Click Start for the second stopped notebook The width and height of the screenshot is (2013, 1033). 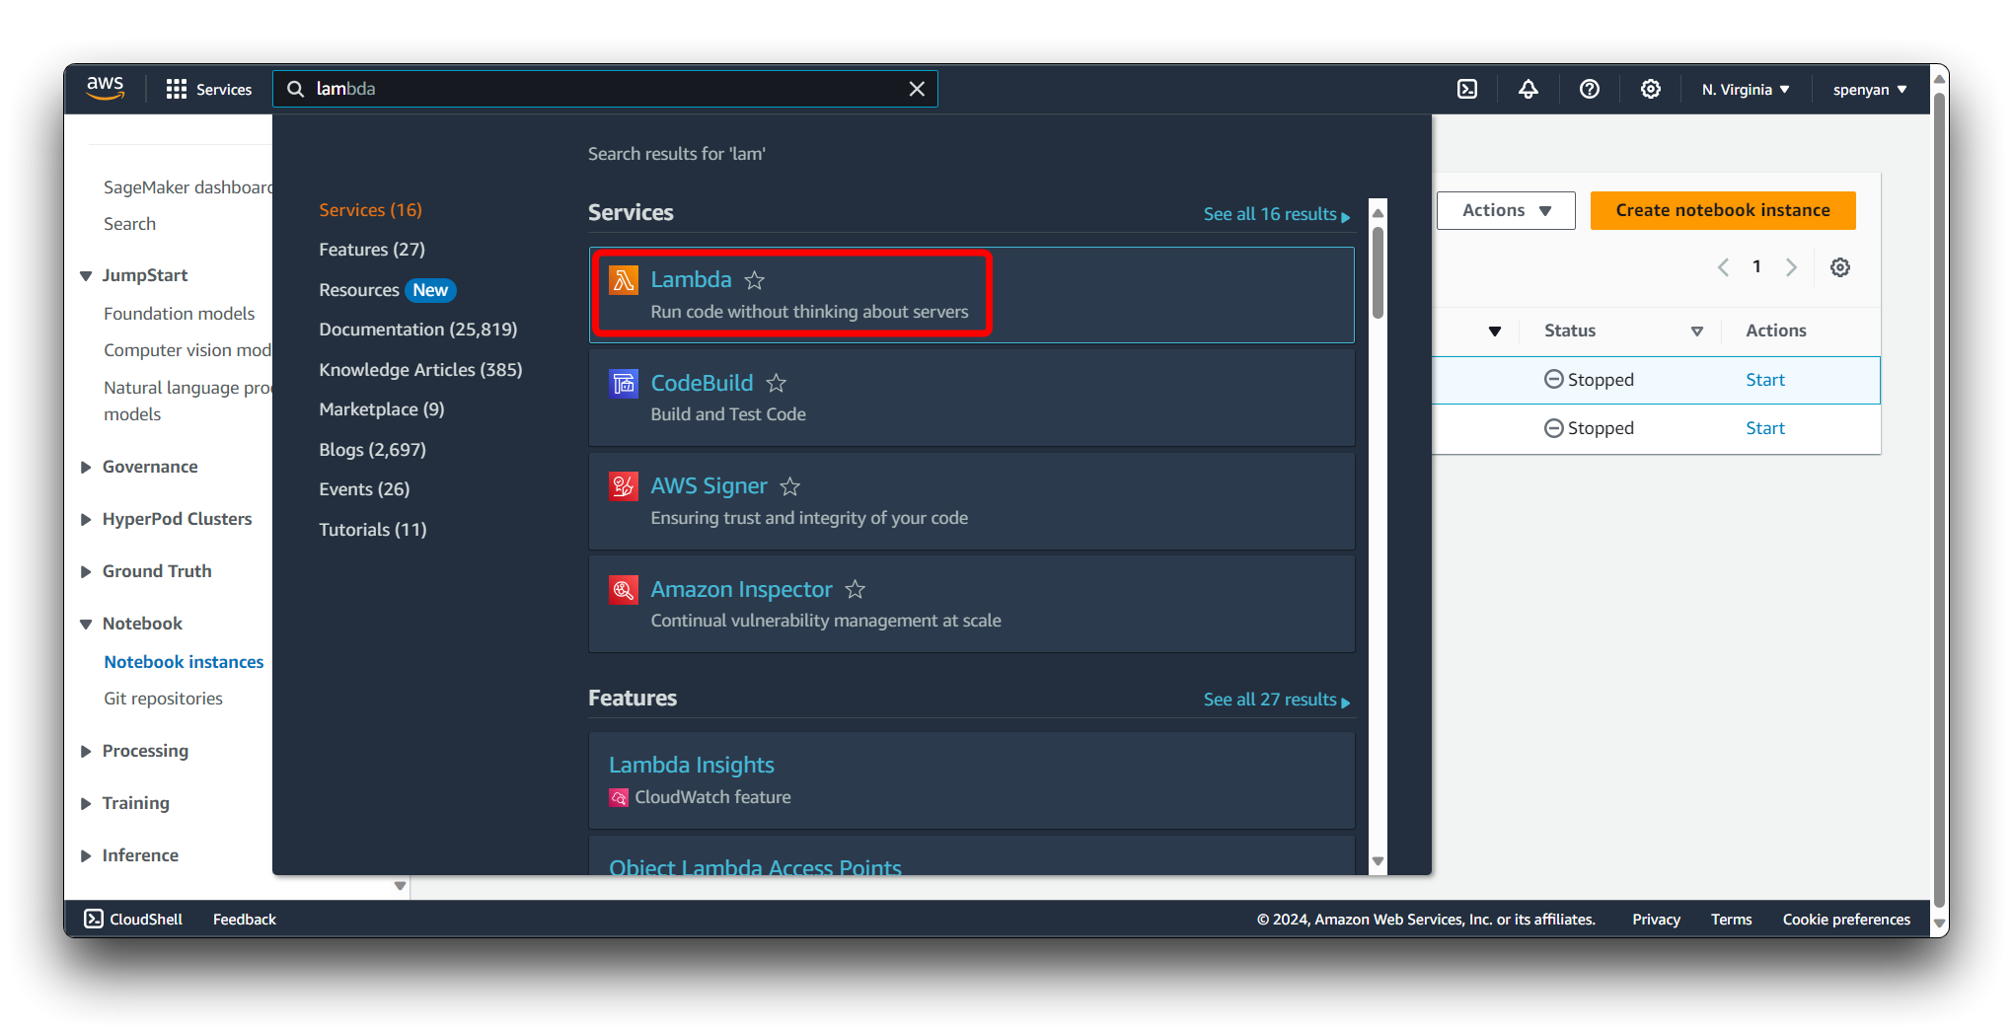tap(1765, 428)
